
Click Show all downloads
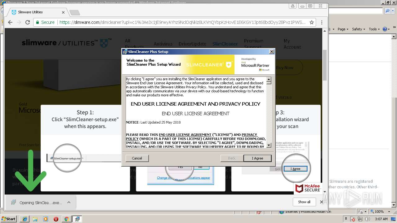pyautogui.click(x=304, y=202)
